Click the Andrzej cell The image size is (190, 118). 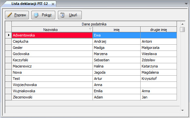[x=116, y=41]
